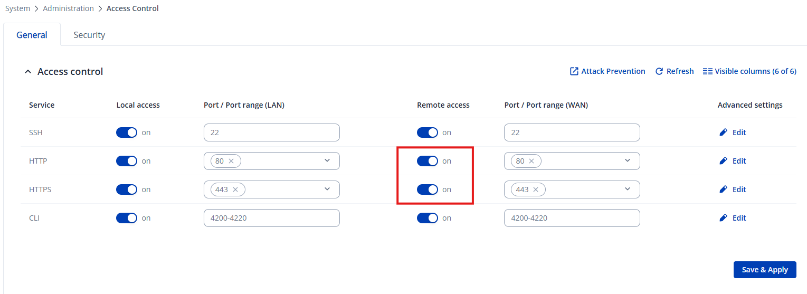Select the General tab
The image size is (807, 294).
pyautogui.click(x=32, y=35)
